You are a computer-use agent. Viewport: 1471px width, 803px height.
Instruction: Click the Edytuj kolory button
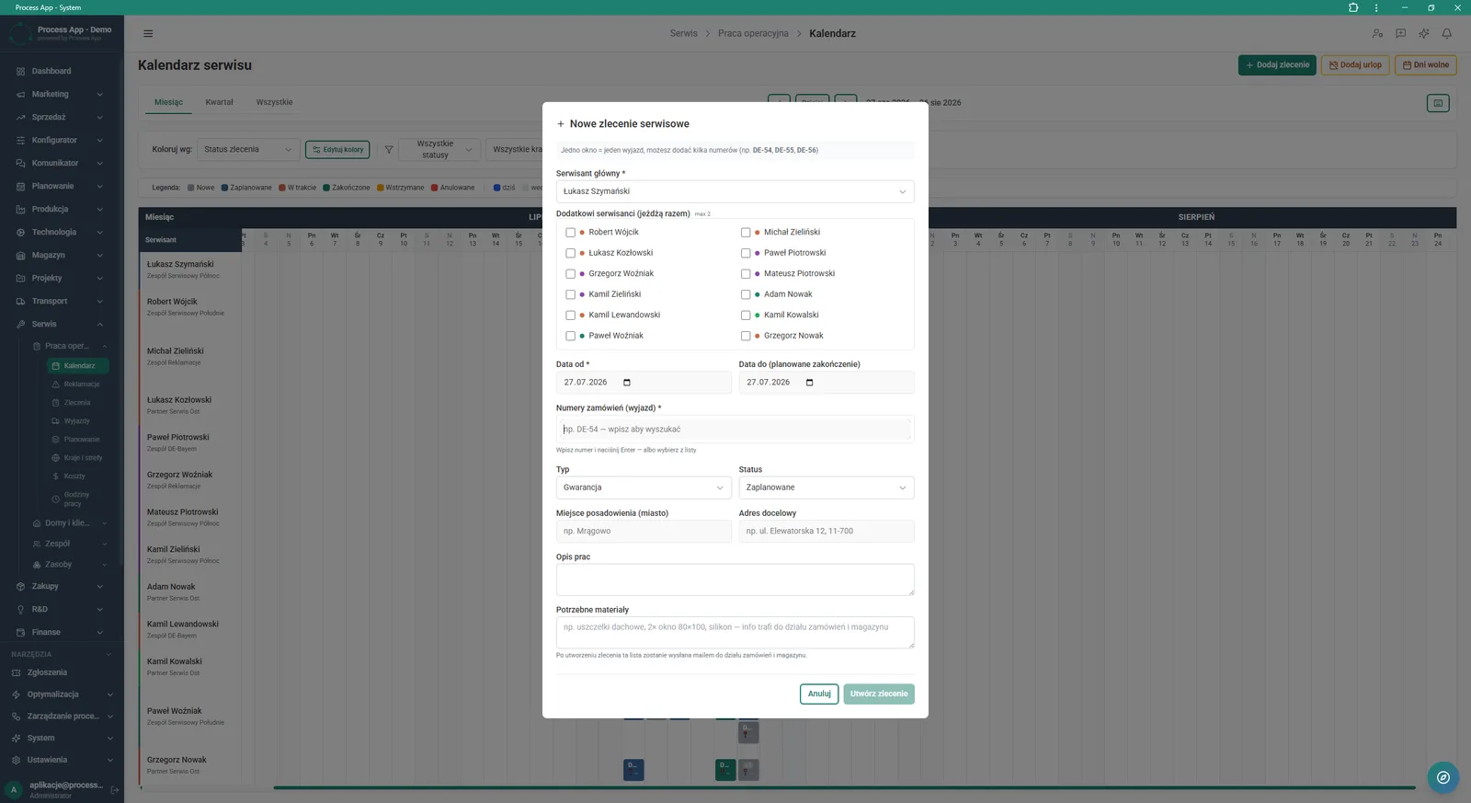[337, 149]
